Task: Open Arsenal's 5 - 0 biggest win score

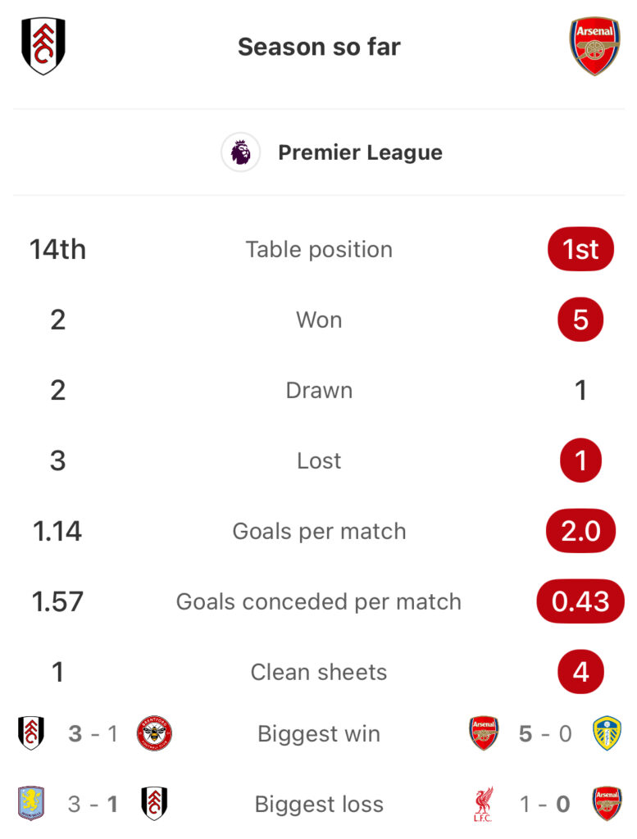Action: [545, 733]
